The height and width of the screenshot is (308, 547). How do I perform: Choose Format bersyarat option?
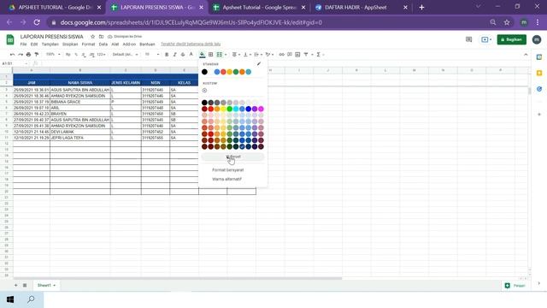[228, 170]
